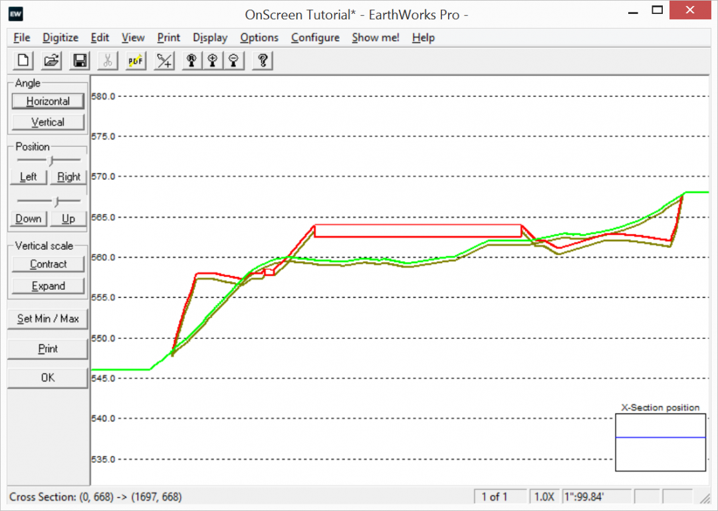Create a new file using toolbar icon

point(22,60)
